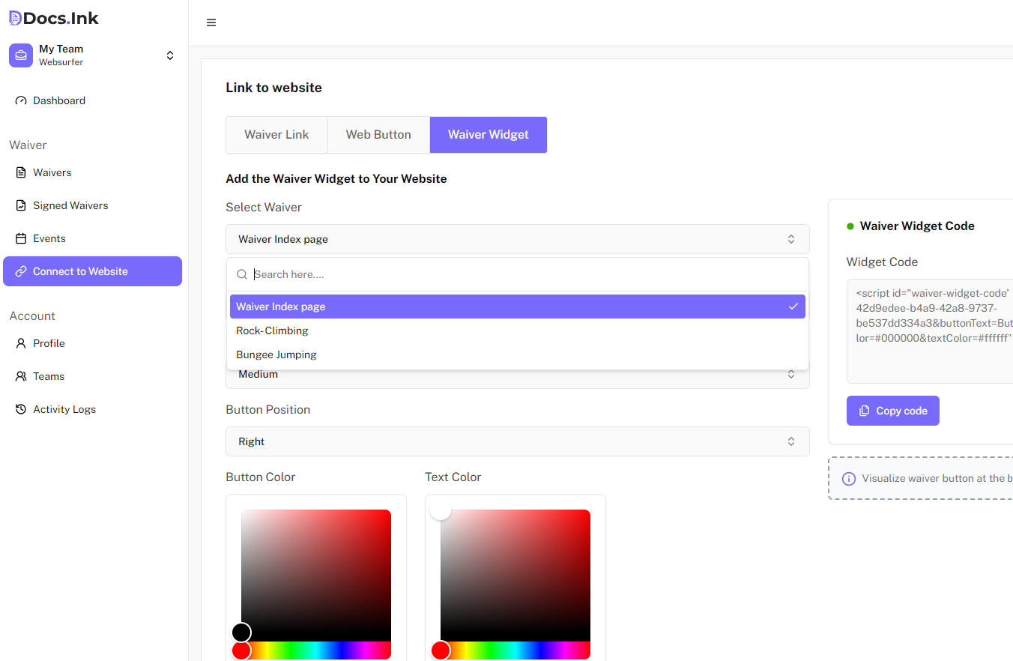Click the Events calendar icon
Image resolution: width=1013 pixels, height=661 pixels.
(21, 238)
